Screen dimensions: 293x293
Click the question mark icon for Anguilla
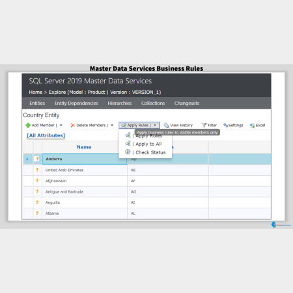(x=37, y=202)
